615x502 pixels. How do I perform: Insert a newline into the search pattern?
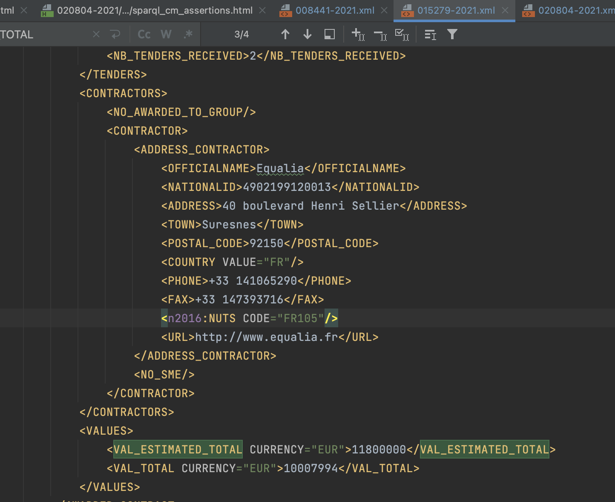coord(115,34)
